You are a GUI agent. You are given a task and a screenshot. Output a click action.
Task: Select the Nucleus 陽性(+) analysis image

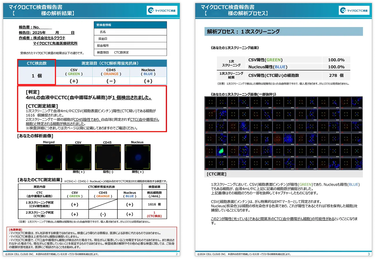tap(137, 157)
